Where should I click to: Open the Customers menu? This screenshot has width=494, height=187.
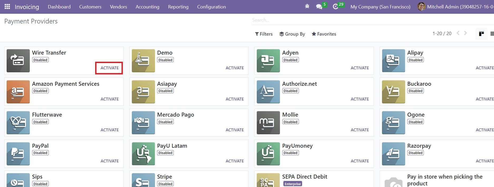coord(90,7)
